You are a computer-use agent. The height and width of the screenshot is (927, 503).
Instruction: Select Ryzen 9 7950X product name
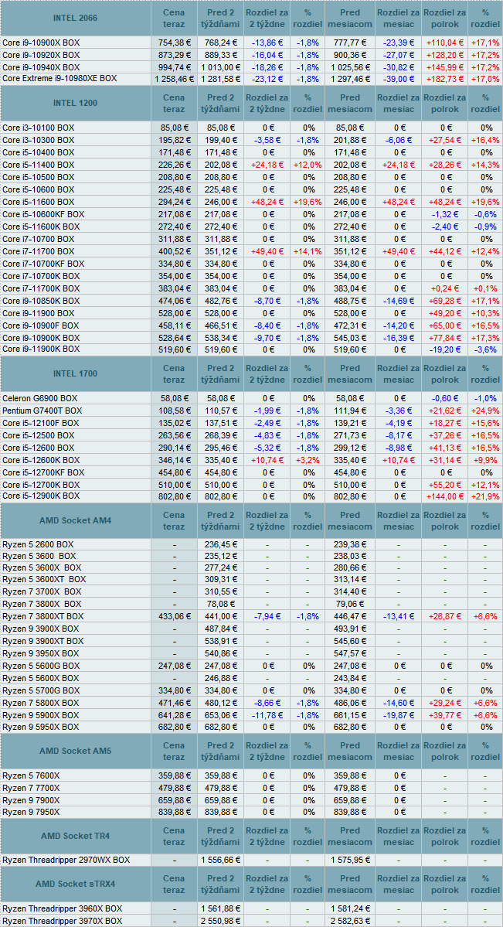click(31, 813)
